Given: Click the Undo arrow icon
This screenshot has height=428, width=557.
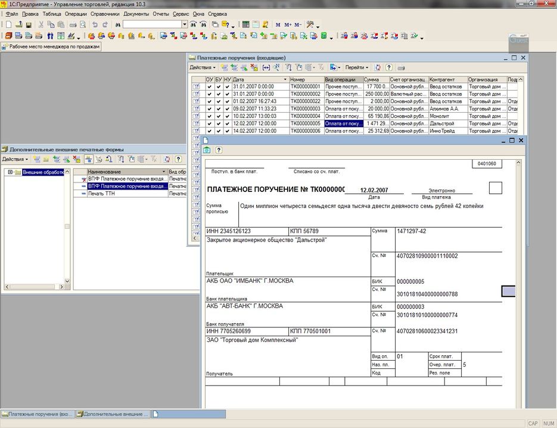Looking at the screenshot, I should [x=95, y=24].
